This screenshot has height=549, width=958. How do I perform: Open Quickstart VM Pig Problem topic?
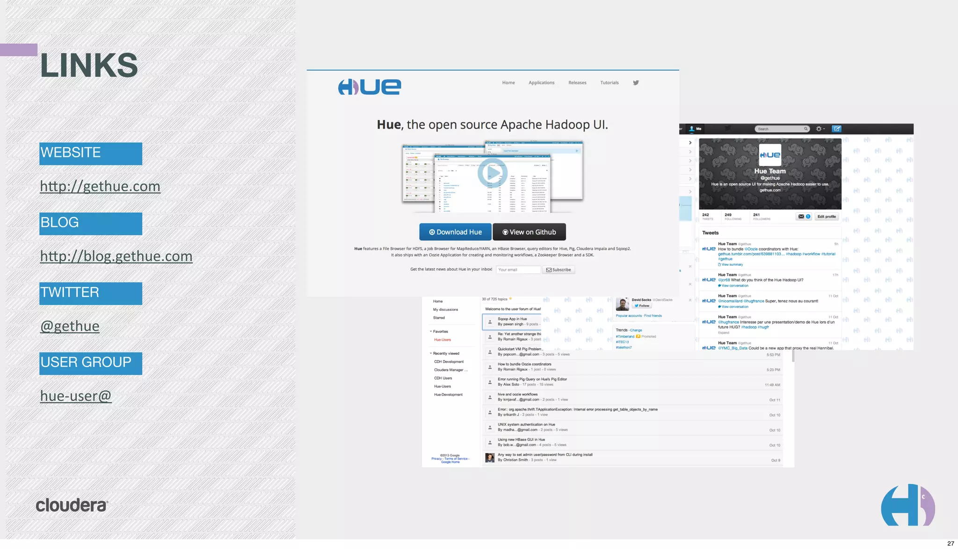point(520,349)
